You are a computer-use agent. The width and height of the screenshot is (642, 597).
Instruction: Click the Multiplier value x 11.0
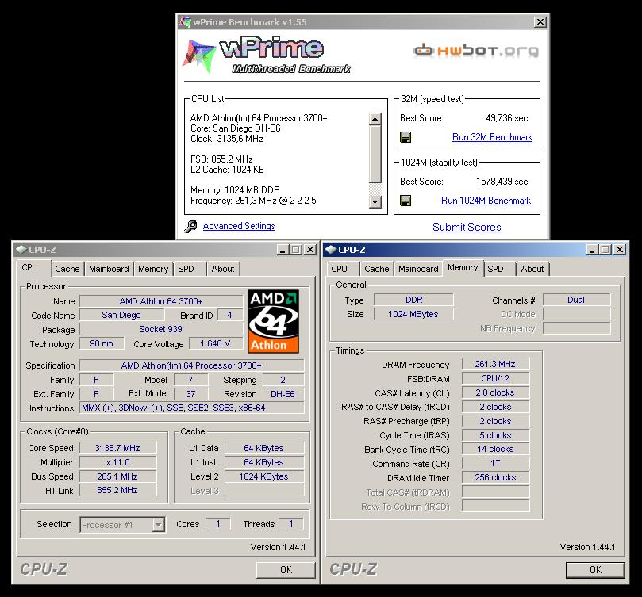117,462
